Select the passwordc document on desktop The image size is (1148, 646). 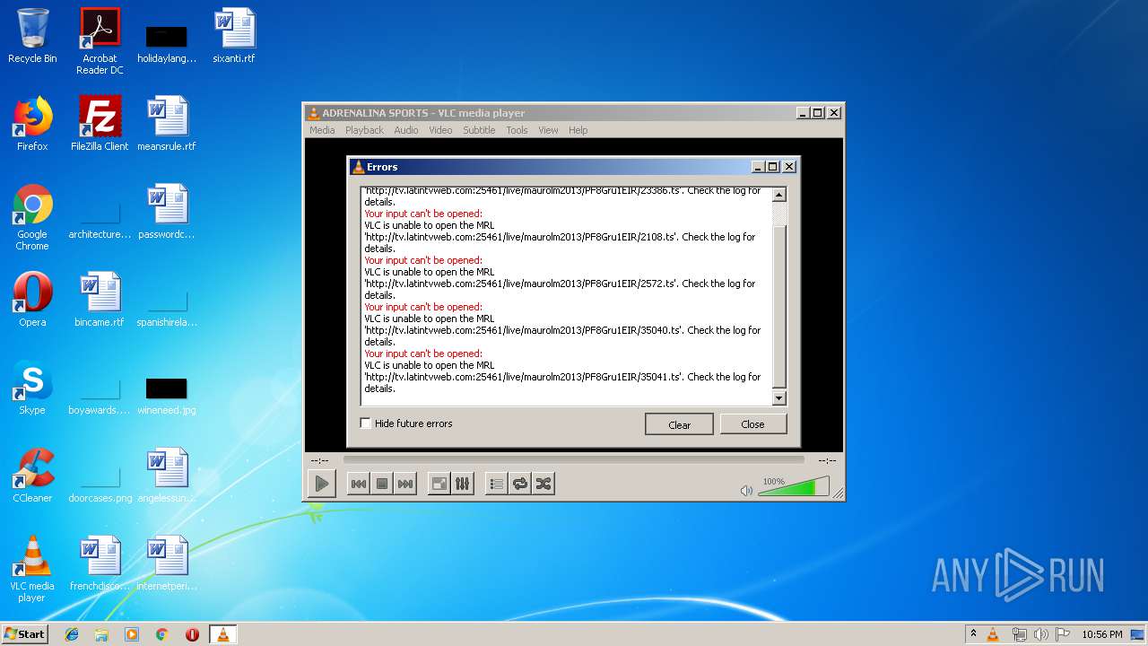click(167, 212)
